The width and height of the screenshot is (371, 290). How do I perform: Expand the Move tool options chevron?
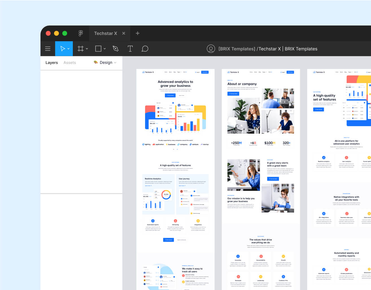pyautogui.click(x=68, y=48)
